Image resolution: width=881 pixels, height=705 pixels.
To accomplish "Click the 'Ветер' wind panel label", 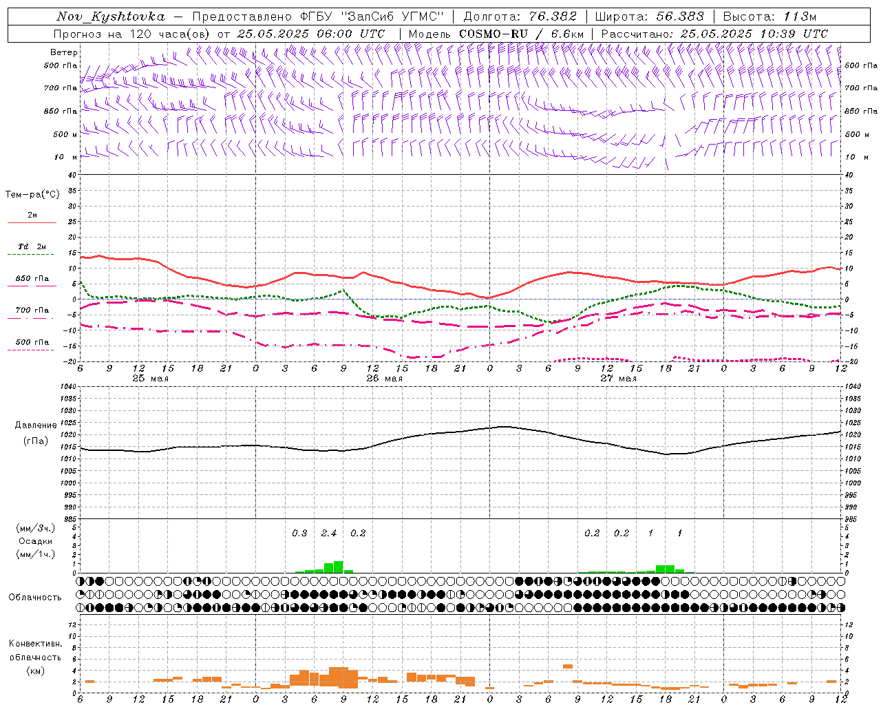I will coord(64,52).
